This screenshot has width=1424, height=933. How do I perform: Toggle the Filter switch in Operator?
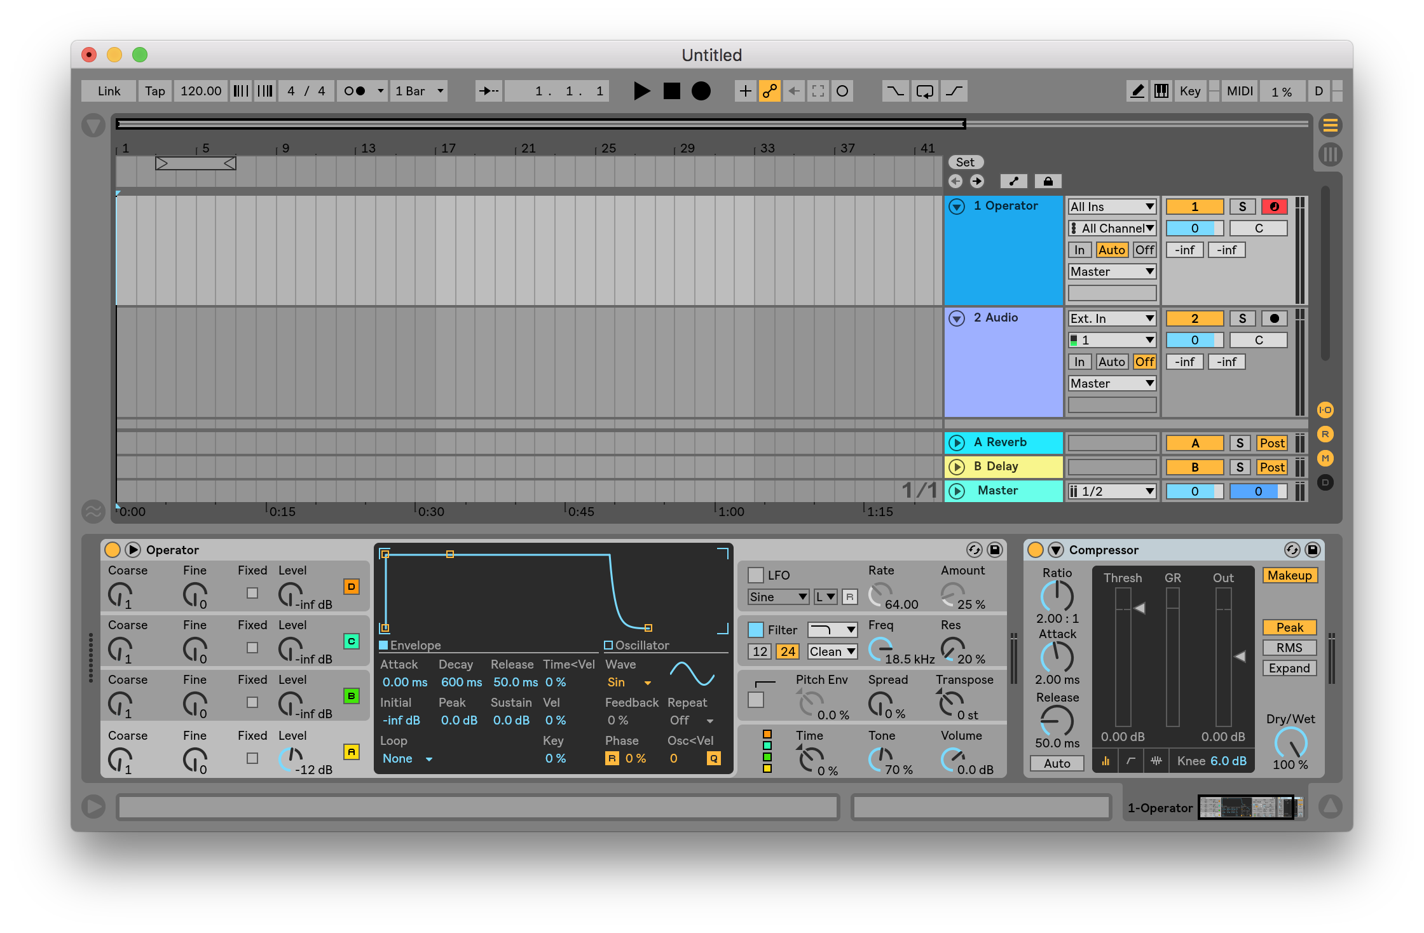[x=756, y=630]
